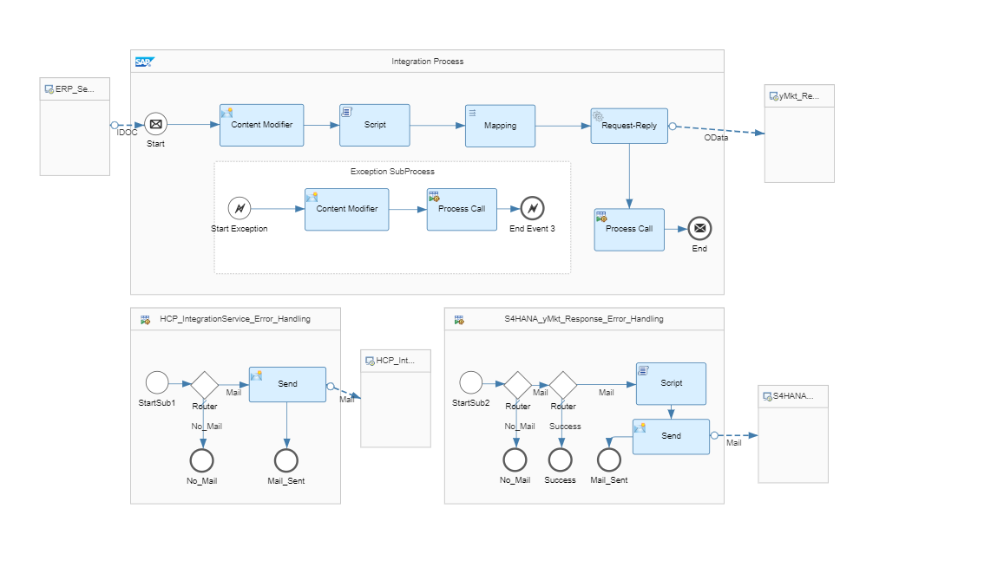Click the StartSub2 start event circle
Viewport: 1004px width, 580px height.
pyautogui.click(x=470, y=382)
